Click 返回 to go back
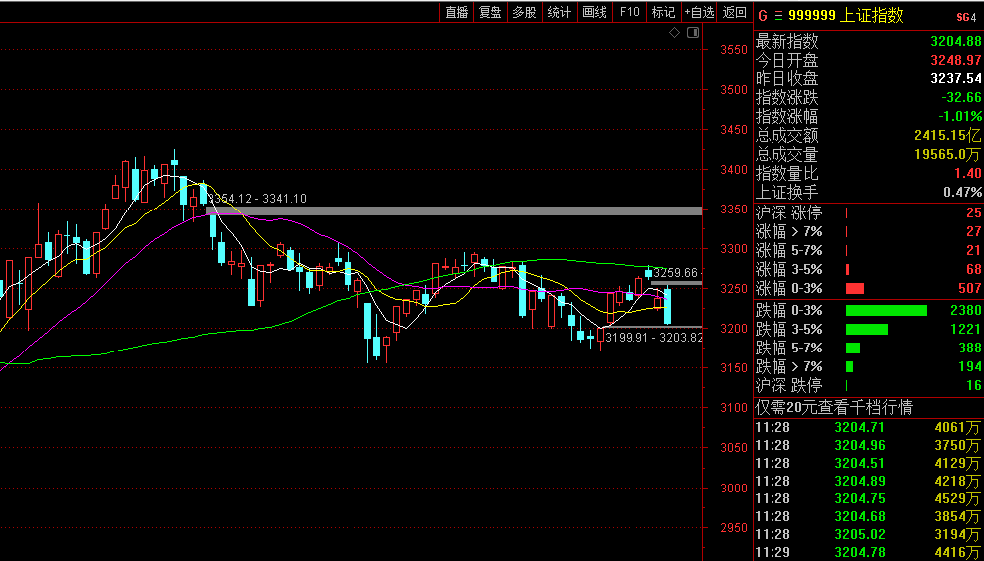 pyautogui.click(x=735, y=12)
